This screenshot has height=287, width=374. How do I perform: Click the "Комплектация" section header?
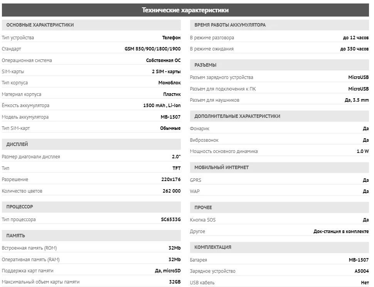coord(213,247)
